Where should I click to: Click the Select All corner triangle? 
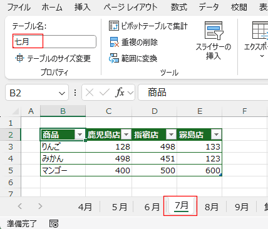(x=16, y=111)
